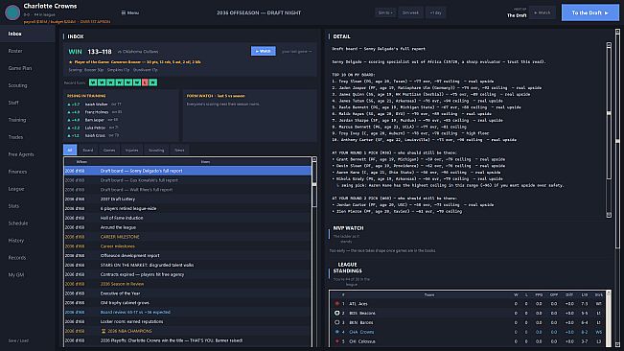Open the hamburger Menu button
This screenshot has width=624, height=351.
point(130,12)
